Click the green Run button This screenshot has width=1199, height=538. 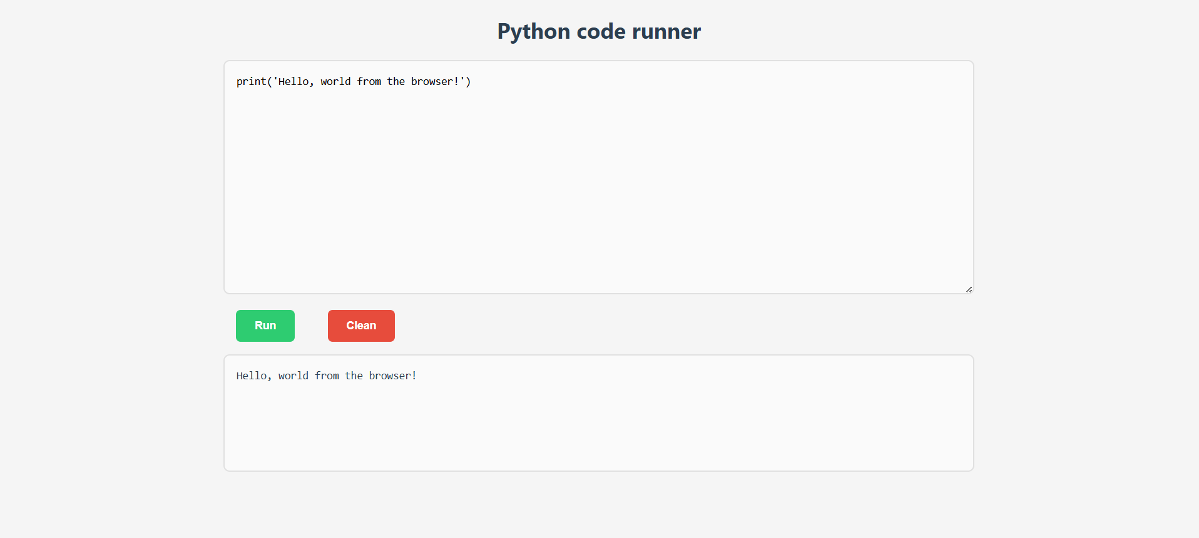coord(265,326)
